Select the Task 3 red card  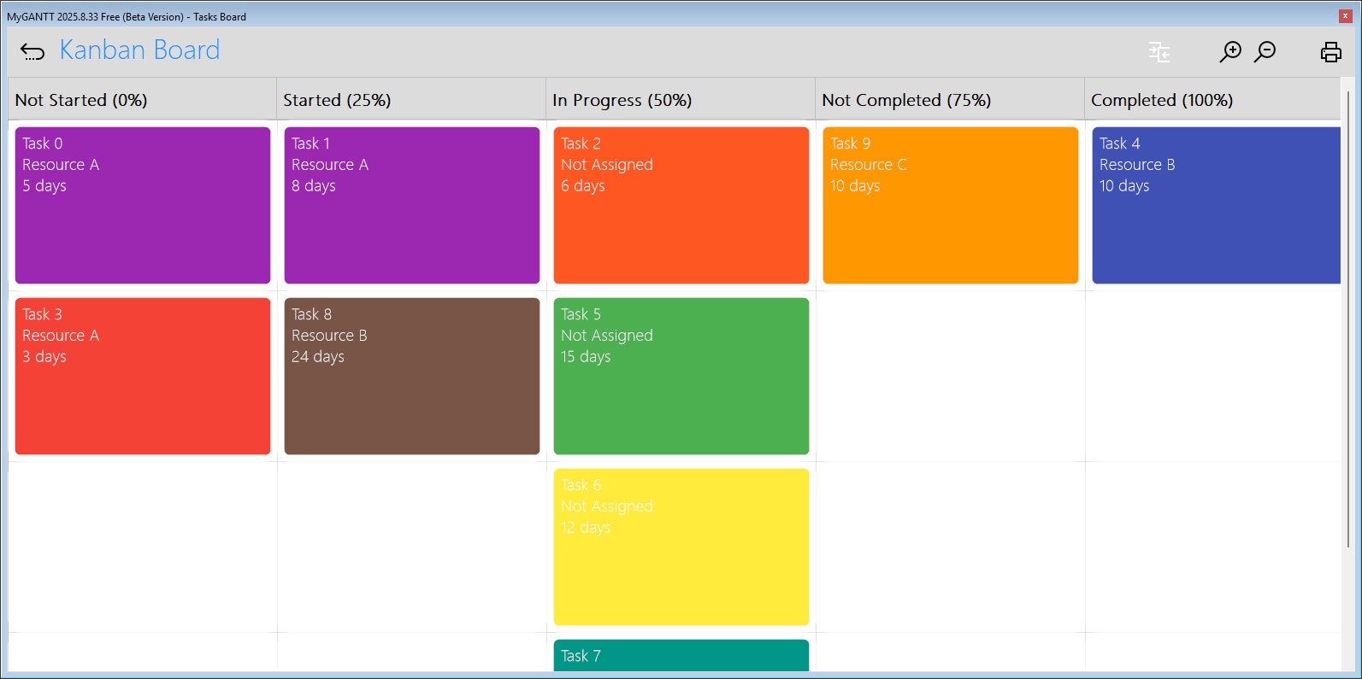click(143, 376)
